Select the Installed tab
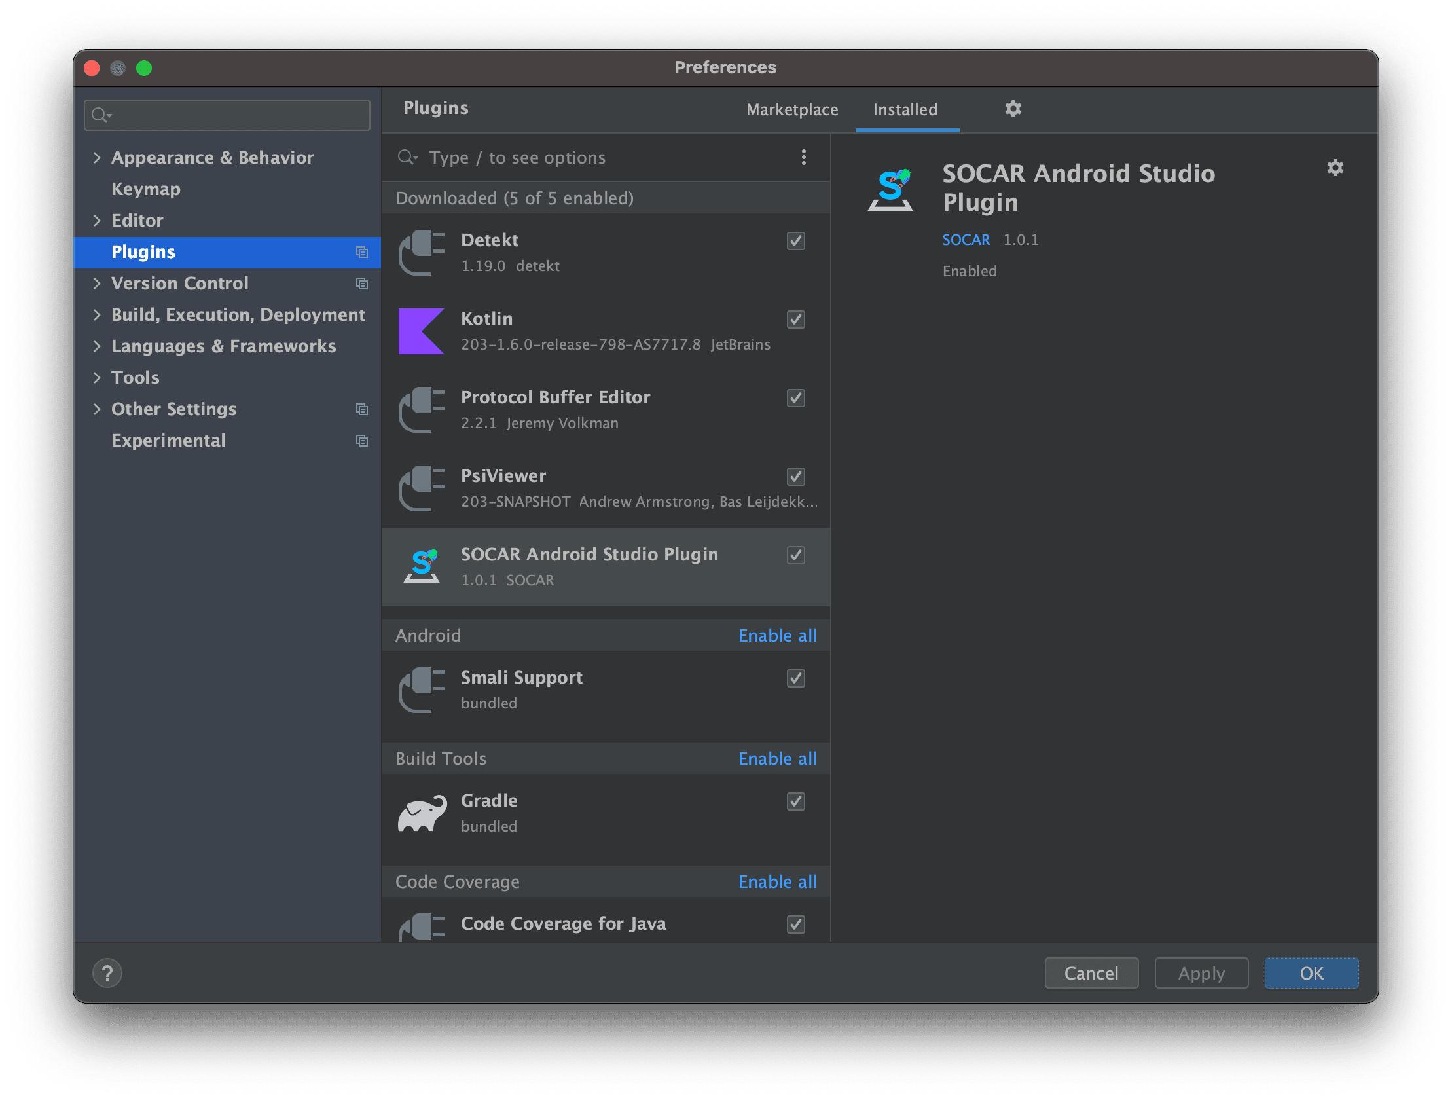This screenshot has height=1100, width=1452. click(905, 109)
